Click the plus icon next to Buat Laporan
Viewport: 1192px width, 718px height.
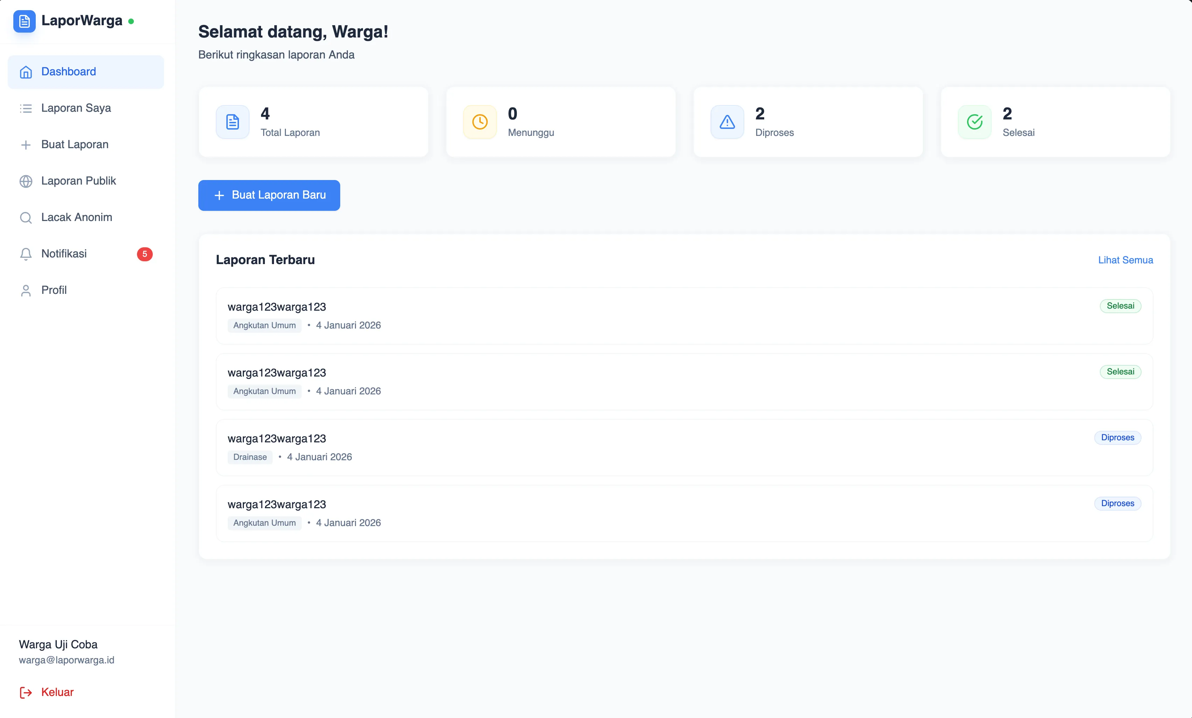click(26, 145)
